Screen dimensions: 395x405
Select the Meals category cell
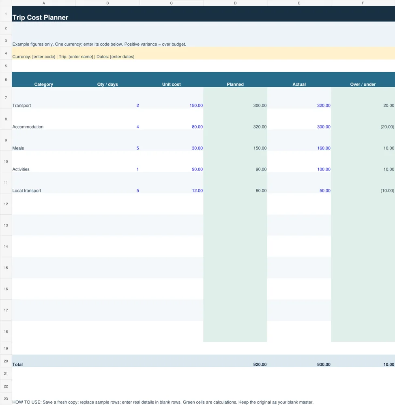point(44,140)
